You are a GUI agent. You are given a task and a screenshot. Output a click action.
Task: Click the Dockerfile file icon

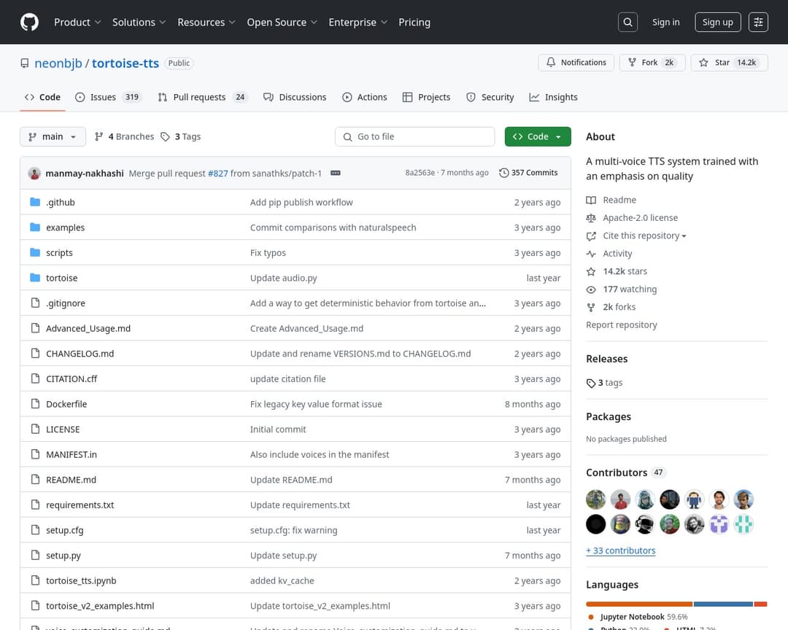pos(35,403)
